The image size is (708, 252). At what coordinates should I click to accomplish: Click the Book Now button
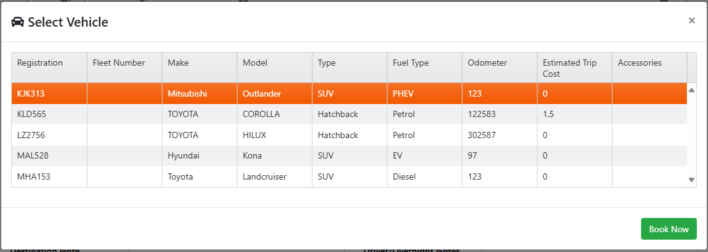(669, 229)
